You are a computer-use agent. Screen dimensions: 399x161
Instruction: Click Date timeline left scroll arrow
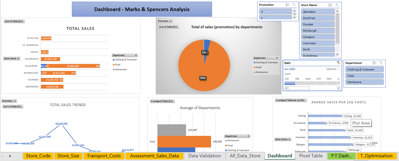pos(286,88)
